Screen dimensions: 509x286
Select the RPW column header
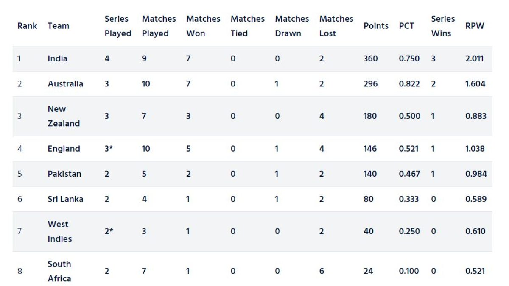[x=475, y=26]
